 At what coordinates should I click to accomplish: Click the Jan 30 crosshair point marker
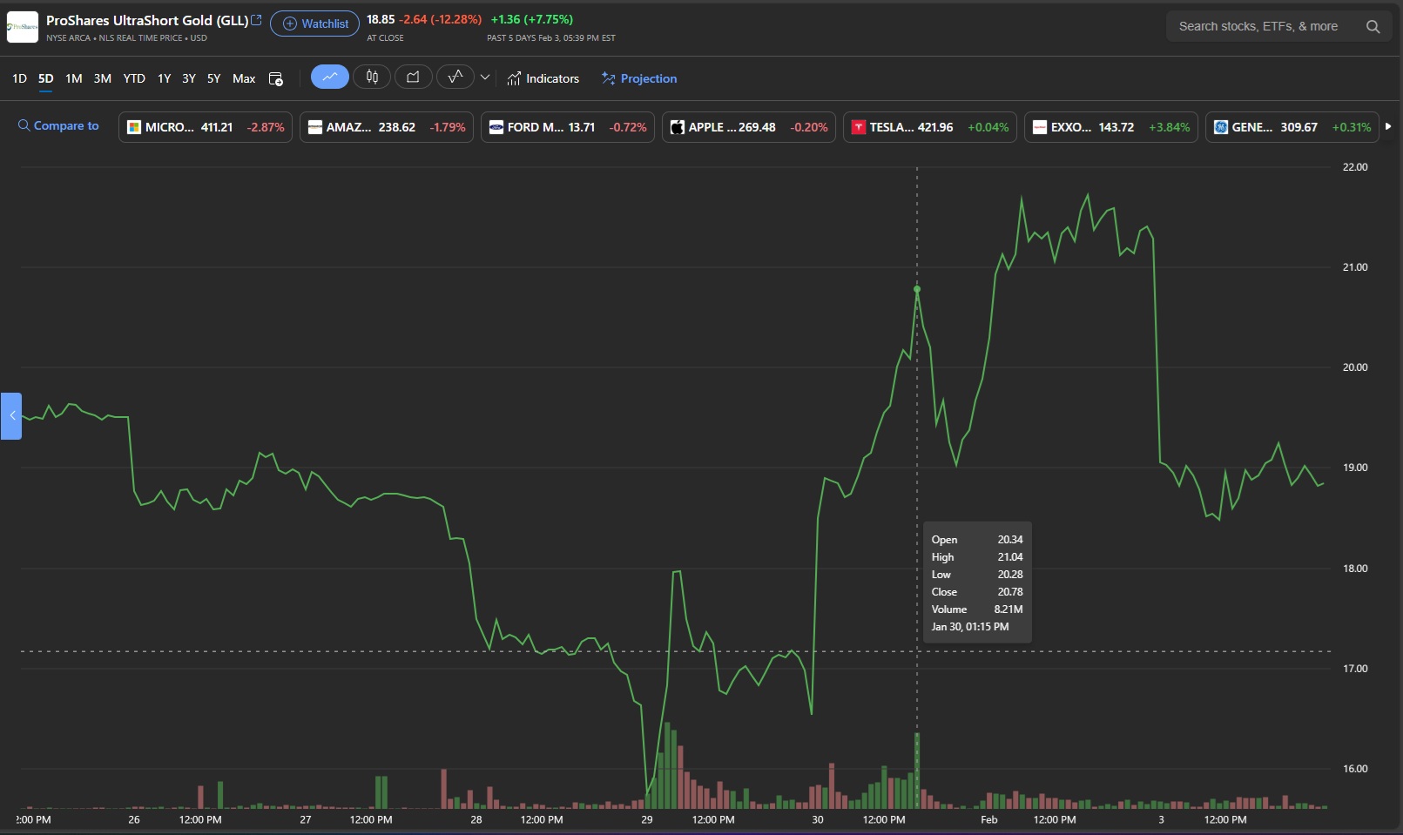click(x=917, y=289)
